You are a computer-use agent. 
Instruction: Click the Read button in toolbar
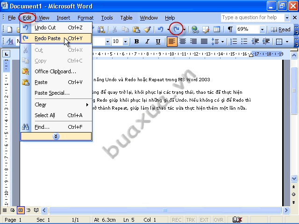280,29
